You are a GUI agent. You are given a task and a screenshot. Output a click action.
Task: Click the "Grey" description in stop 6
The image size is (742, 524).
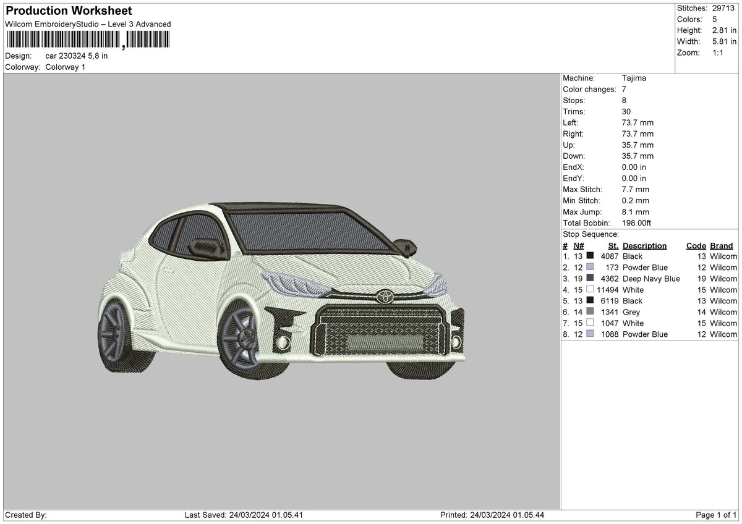click(x=631, y=311)
